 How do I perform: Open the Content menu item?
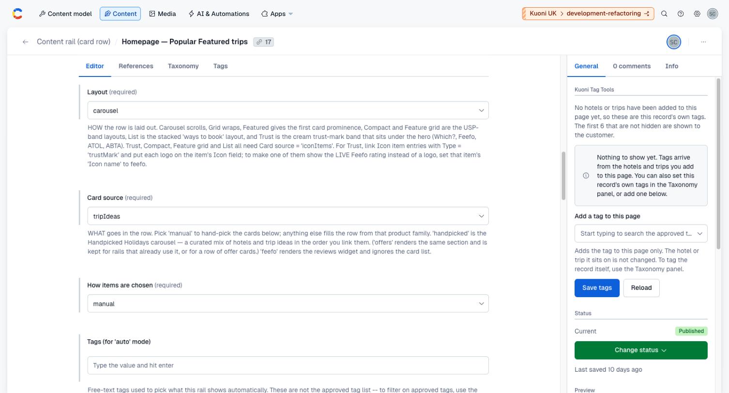tap(120, 14)
